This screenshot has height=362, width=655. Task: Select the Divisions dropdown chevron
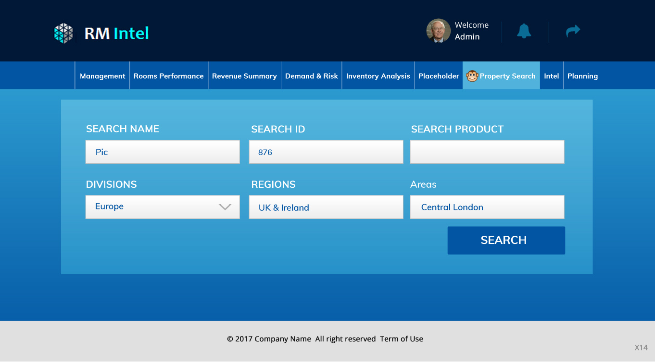coord(224,207)
